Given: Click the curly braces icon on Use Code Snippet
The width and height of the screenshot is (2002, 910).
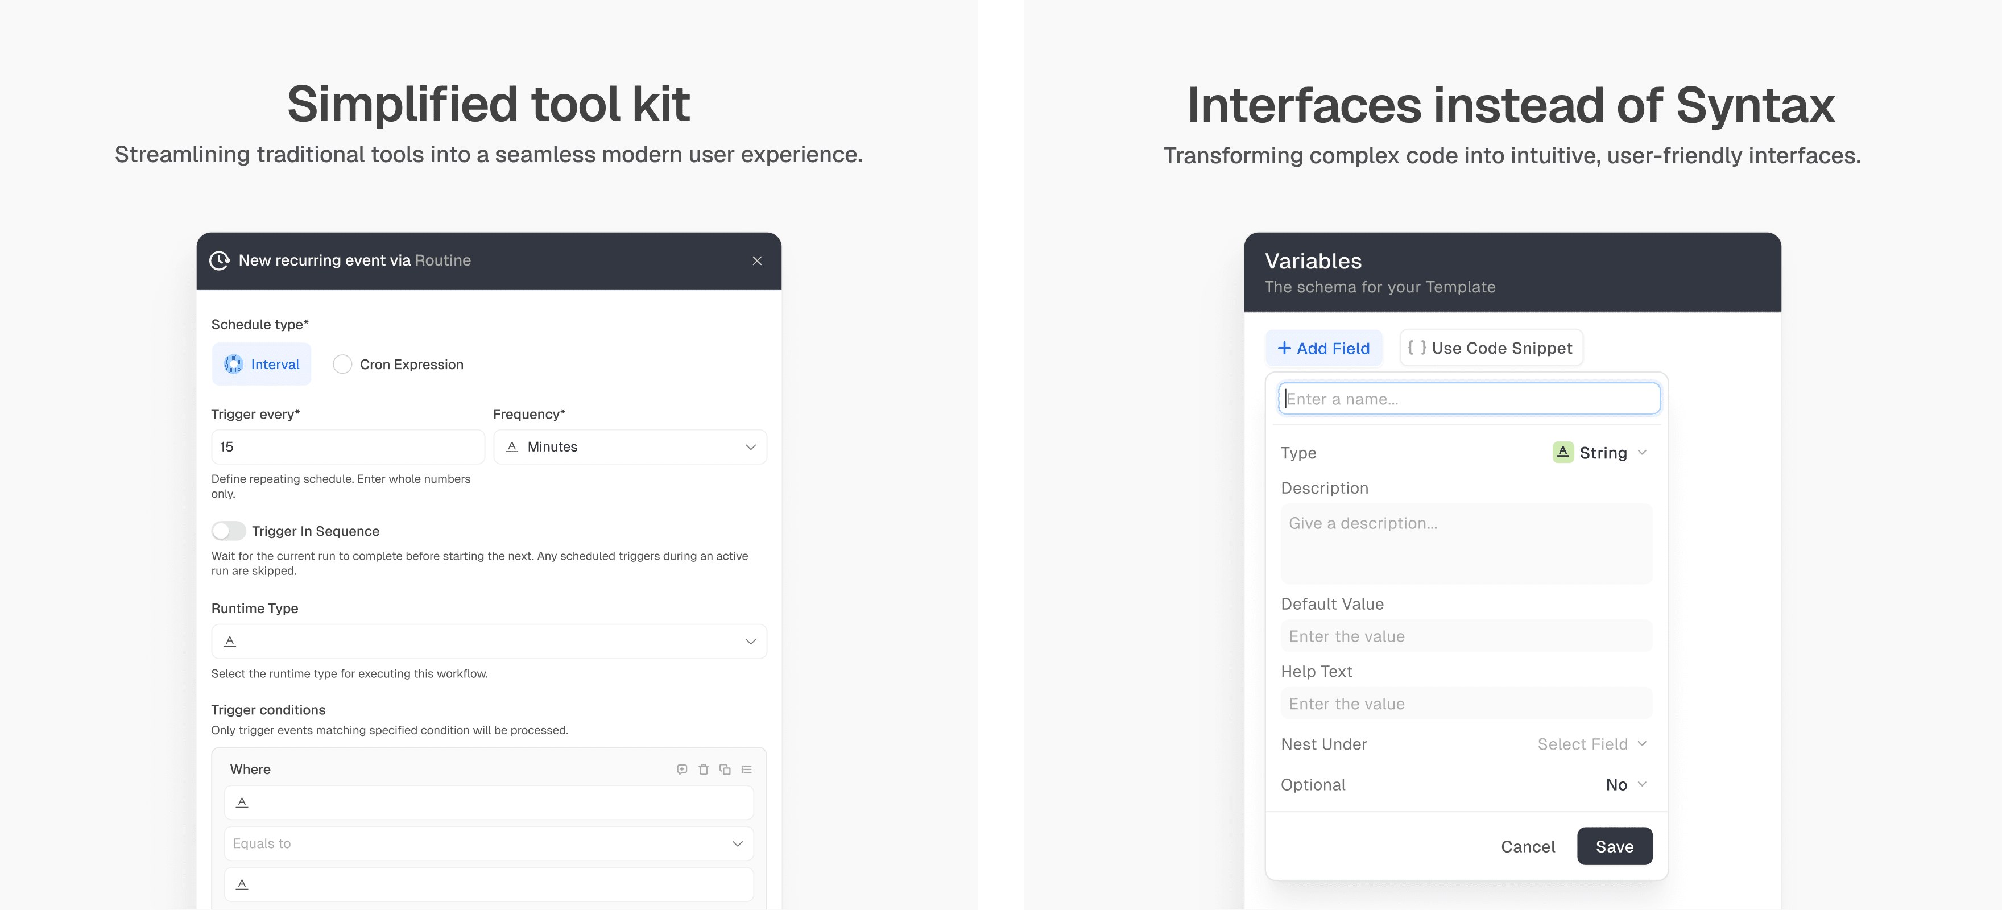Looking at the screenshot, I should point(1417,348).
